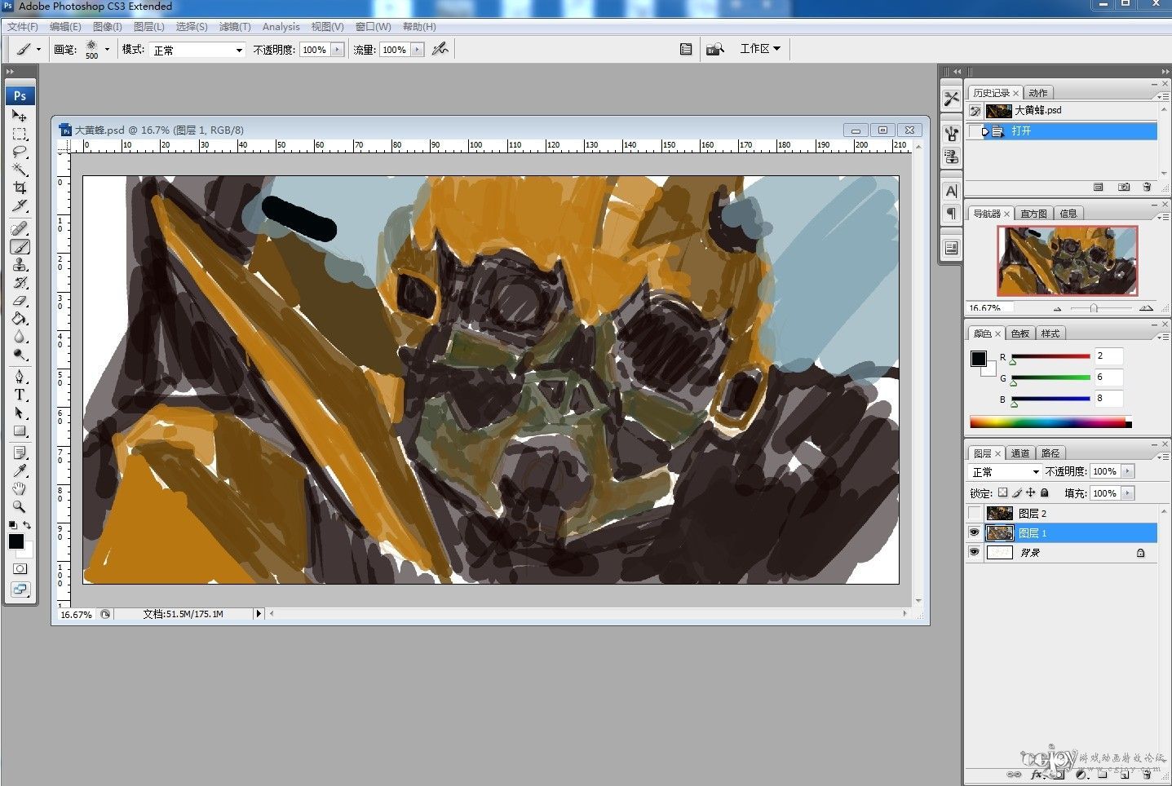Select the Notes tool
Viewport: 1172px width, 786px height.
point(20,453)
